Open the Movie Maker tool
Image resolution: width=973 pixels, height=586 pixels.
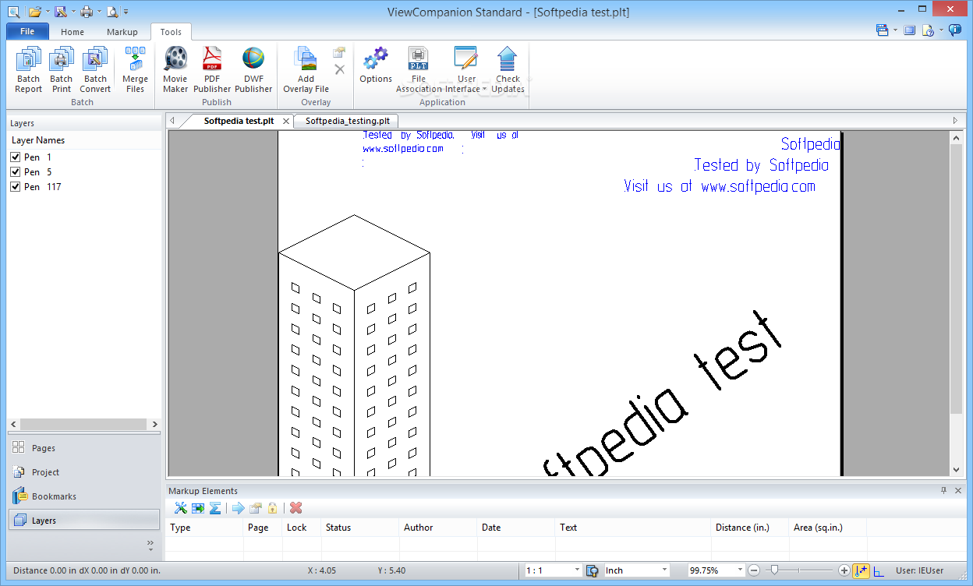tap(175, 70)
